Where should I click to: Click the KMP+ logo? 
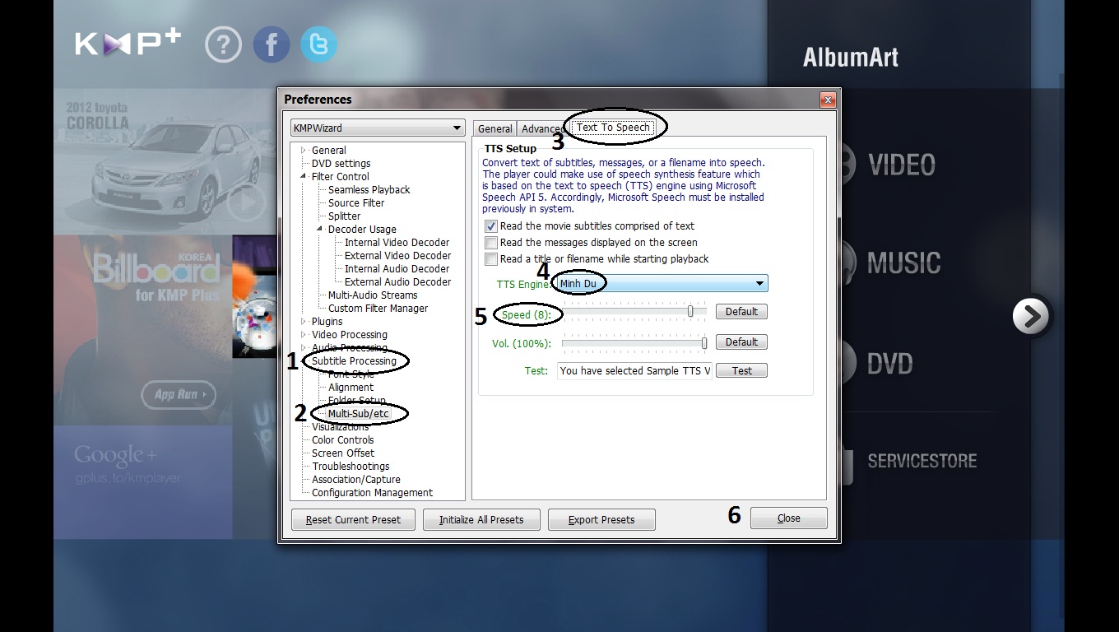click(128, 43)
